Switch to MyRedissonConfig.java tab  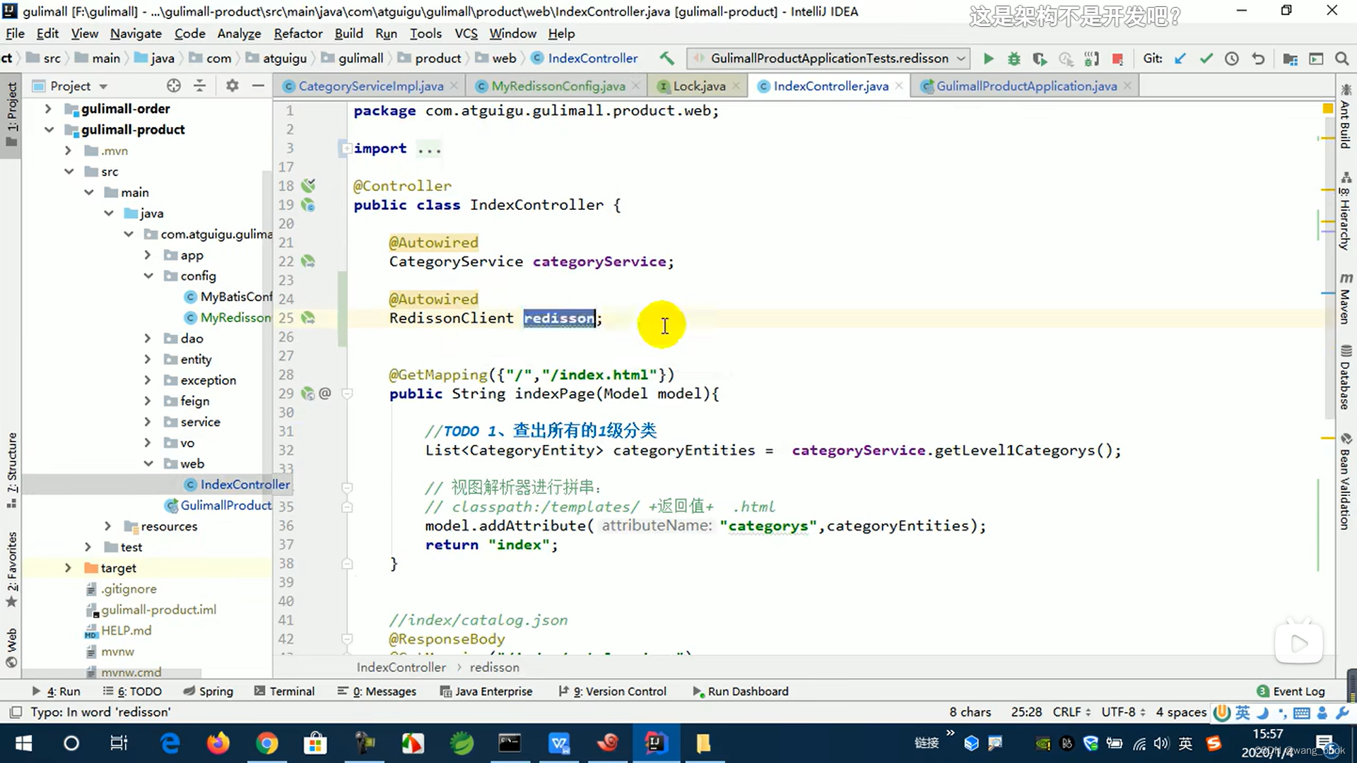click(558, 85)
